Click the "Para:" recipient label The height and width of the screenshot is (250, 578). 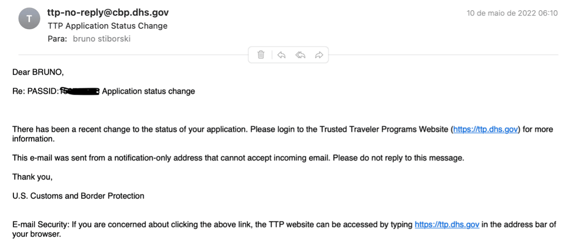[58, 38]
